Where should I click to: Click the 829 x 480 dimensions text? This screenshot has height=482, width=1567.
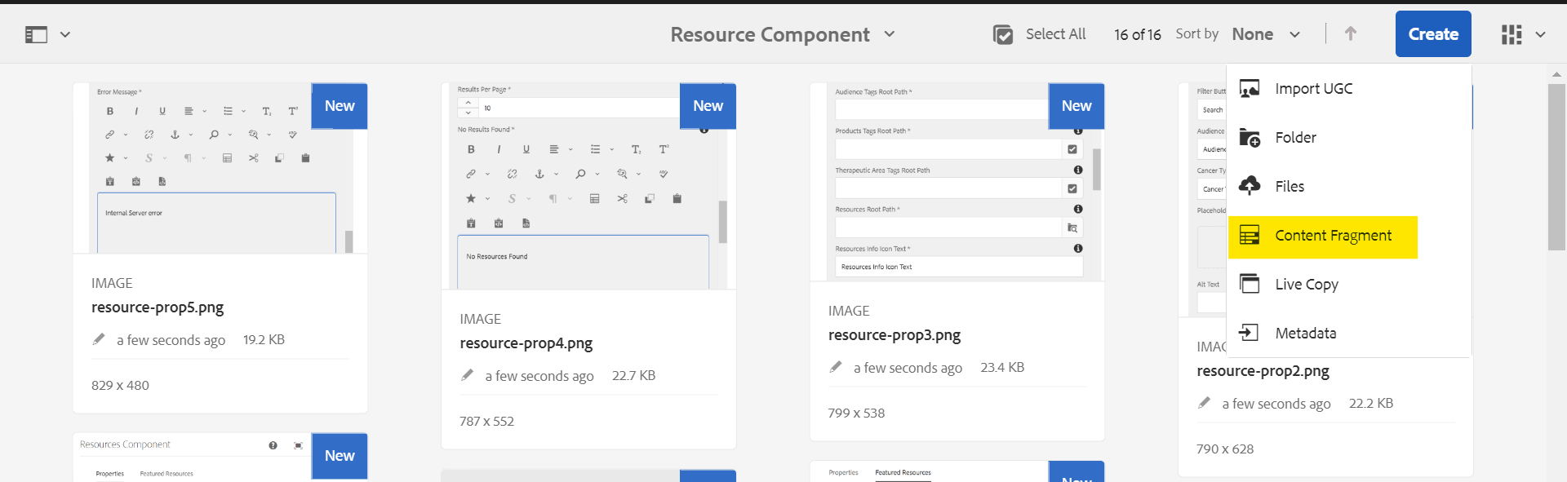[x=120, y=385]
